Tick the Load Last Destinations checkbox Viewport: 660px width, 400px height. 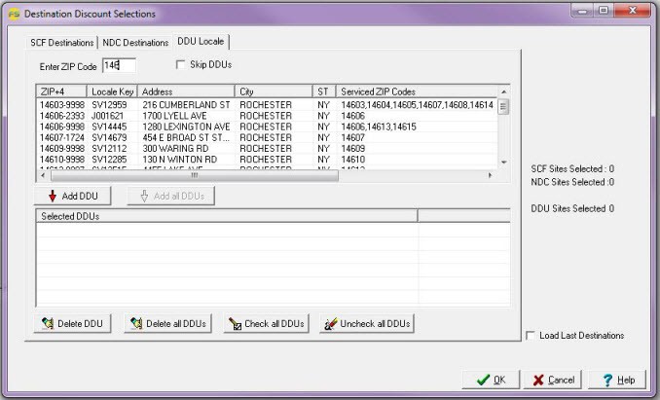click(x=531, y=335)
